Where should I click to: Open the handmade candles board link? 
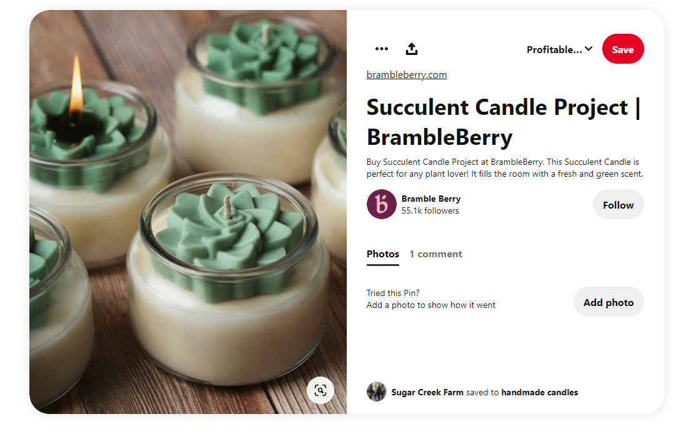point(539,393)
